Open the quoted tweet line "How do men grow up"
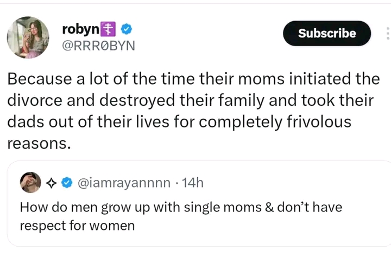Viewport: 391px width, 264px height. [180, 207]
